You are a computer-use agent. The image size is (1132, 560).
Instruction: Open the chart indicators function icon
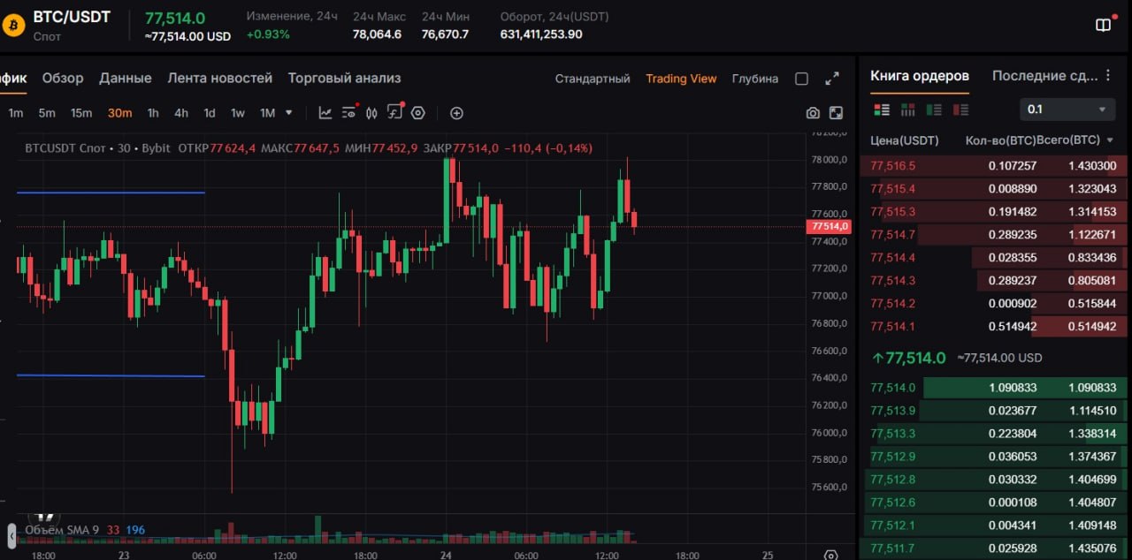pyautogui.click(x=395, y=113)
